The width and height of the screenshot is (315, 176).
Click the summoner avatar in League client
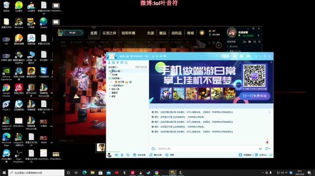(232, 32)
